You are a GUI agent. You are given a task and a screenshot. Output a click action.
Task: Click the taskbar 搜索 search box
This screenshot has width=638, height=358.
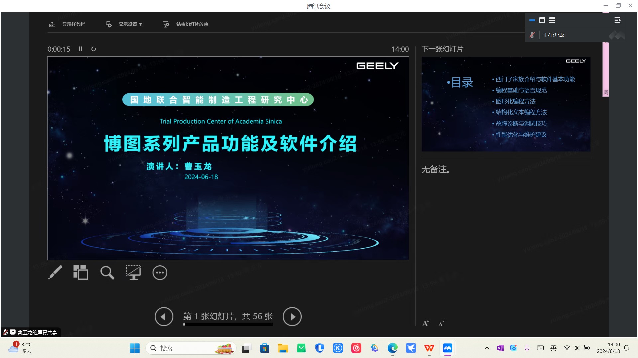tap(191, 348)
